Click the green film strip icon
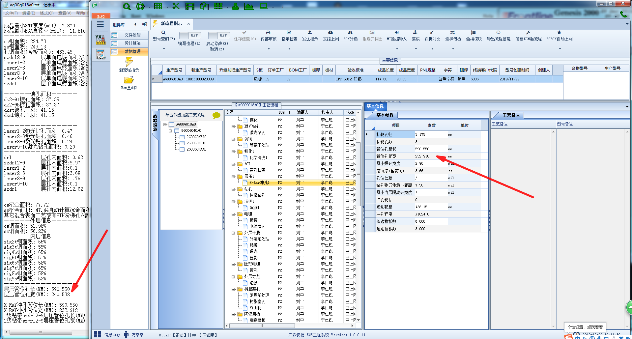This screenshot has height=339, width=632. 190,6
